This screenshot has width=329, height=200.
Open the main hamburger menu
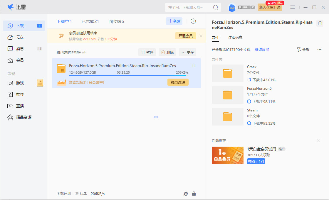pyautogui.click(x=293, y=7)
